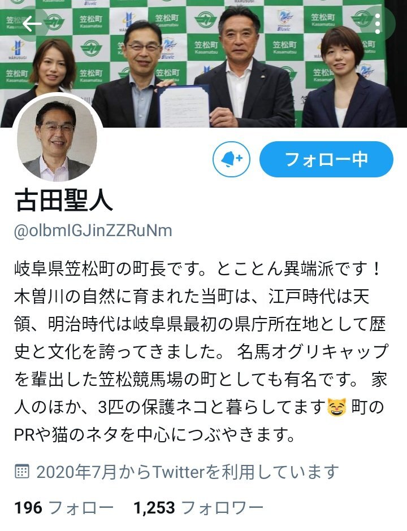Viewport: 407px width, 531px height.
Task: Tap the back arrow icon
Action: pos(32,24)
